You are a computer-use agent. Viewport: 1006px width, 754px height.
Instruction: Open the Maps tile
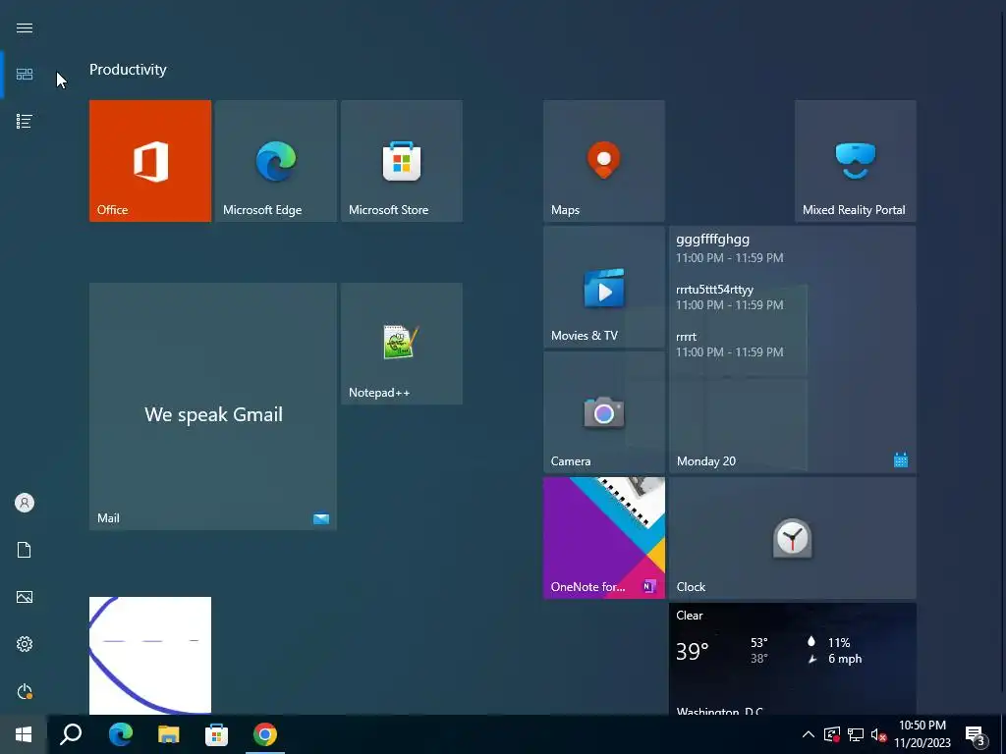[x=604, y=161]
